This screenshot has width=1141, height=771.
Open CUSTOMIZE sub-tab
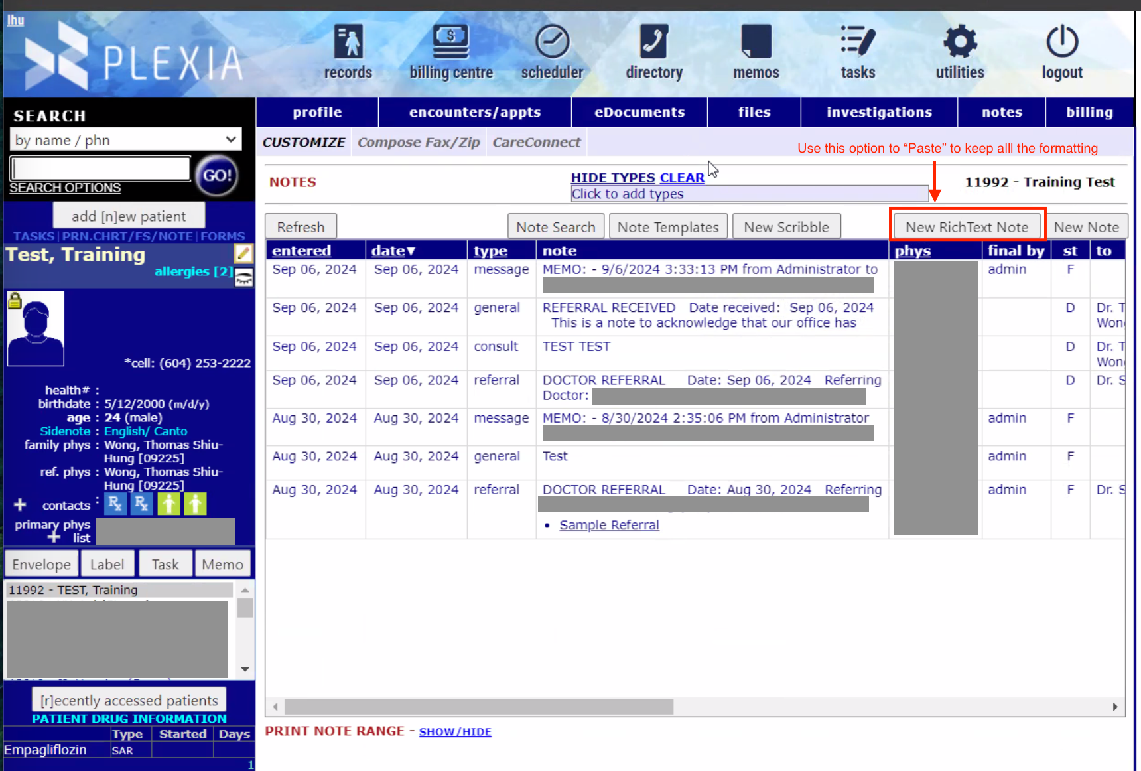[304, 142]
